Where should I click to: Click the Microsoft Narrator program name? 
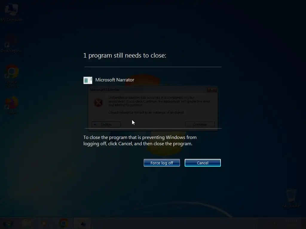click(115, 80)
